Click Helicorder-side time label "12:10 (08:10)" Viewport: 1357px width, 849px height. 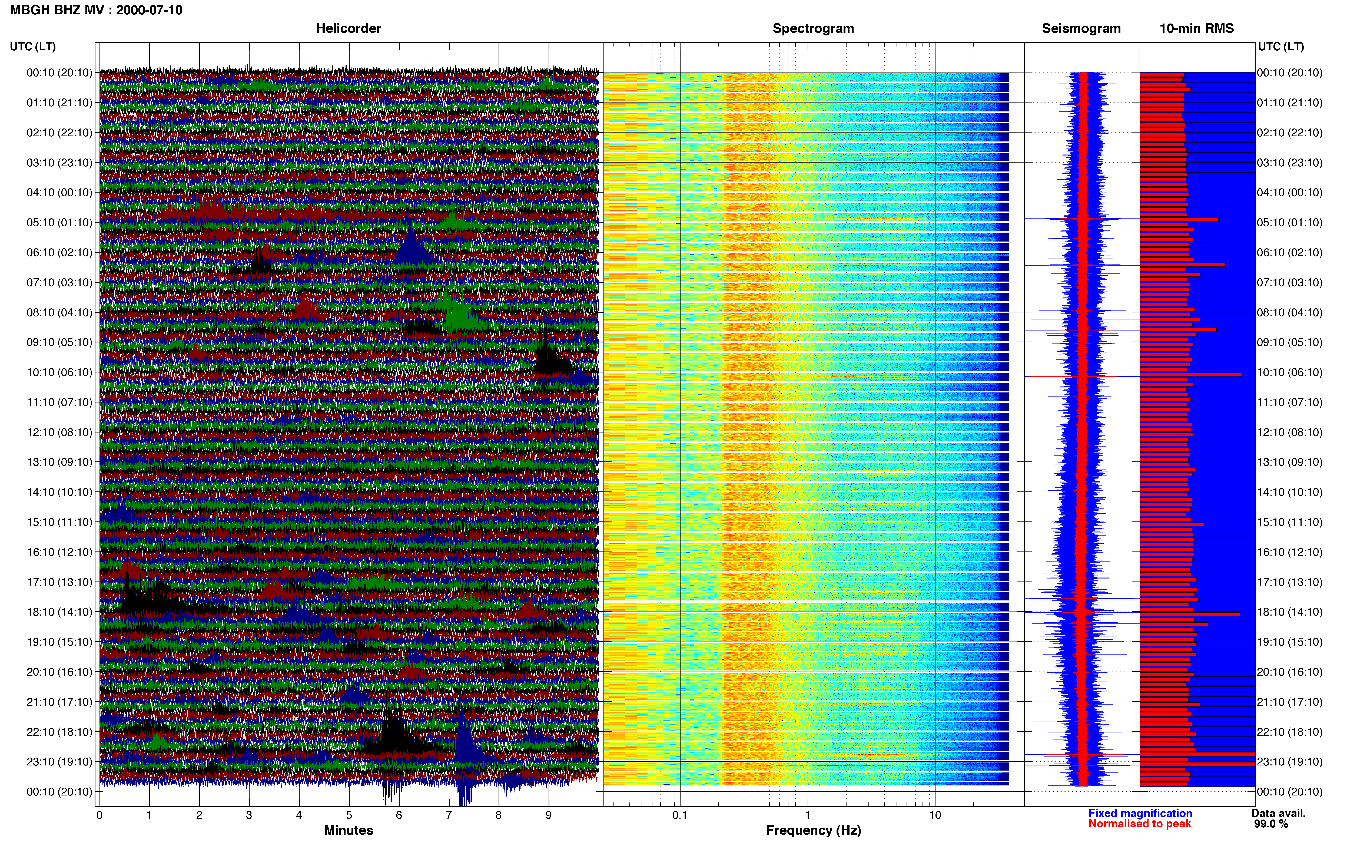click(59, 432)
